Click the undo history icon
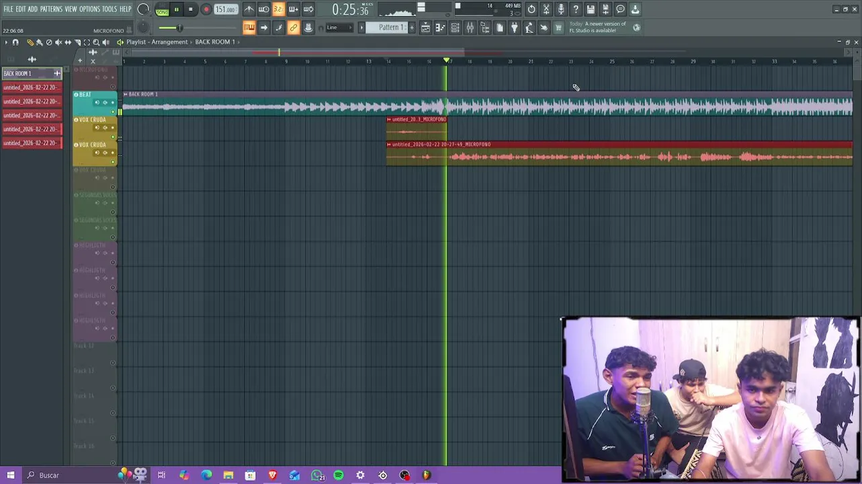The width and height of the screenshot is (862, 484). coord(531,9)
